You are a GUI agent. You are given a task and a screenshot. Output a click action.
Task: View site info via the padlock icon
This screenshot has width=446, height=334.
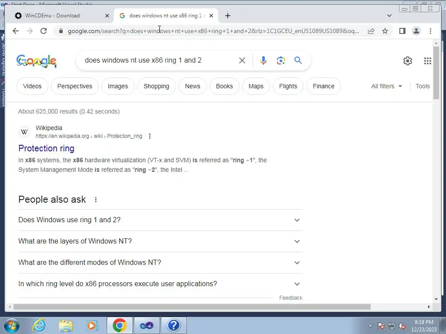(x=61, y=31)
